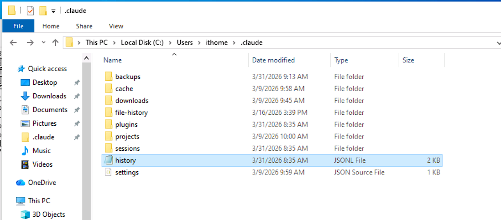Go back with the left arrow button

tap(13, 42)
